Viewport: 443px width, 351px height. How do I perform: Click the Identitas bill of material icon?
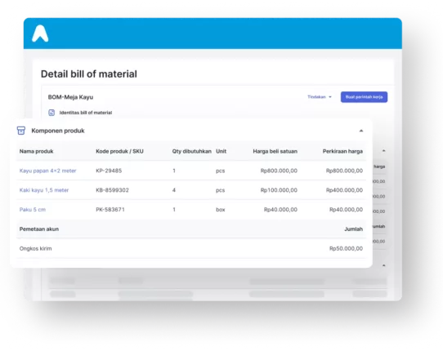point(51,113)
